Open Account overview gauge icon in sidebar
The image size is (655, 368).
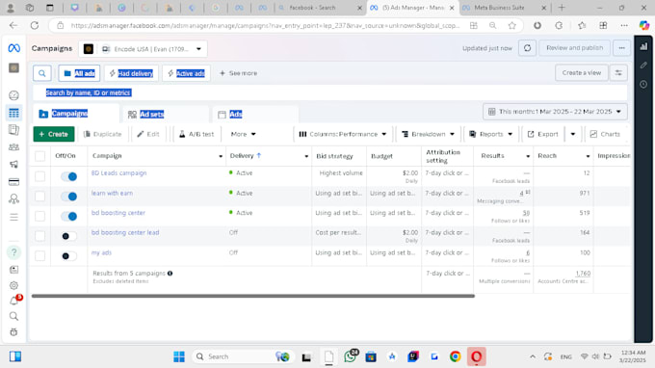click(x=13, y=95)
